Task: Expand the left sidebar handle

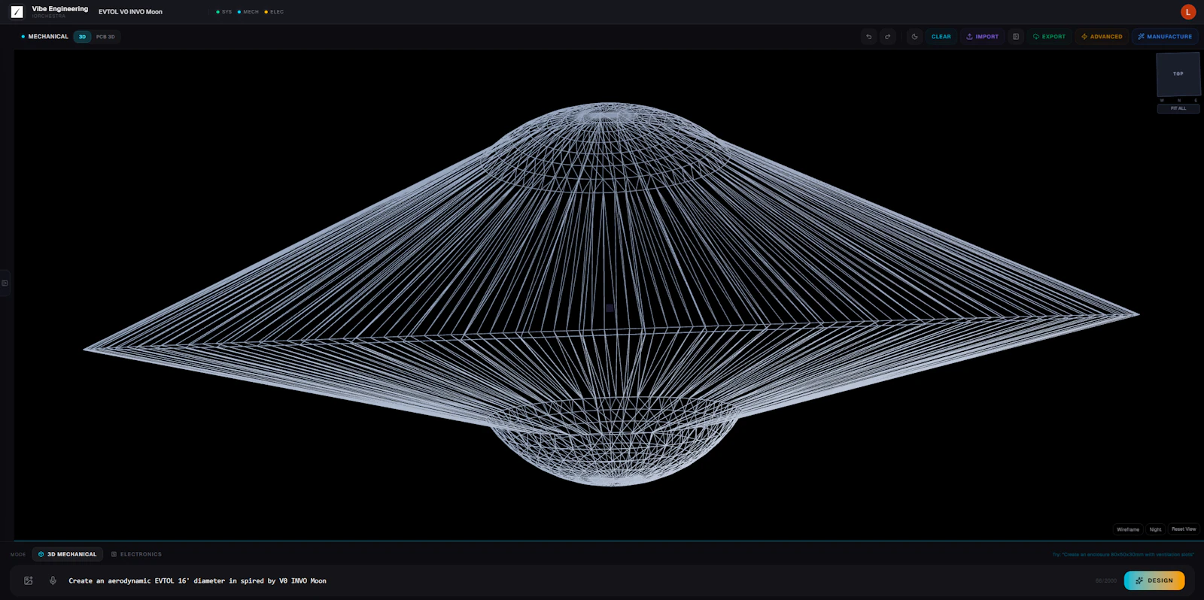Action: click(5, 283)
